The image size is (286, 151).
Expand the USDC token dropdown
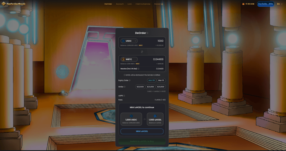(x=136, y=41)
